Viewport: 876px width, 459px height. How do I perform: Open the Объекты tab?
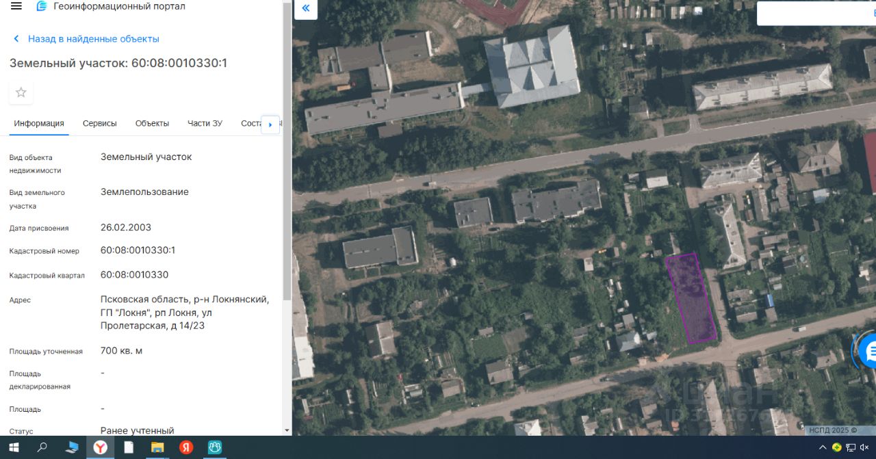152,124
